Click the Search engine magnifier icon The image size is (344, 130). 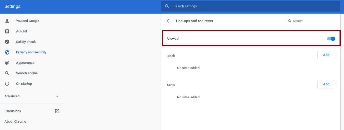[x=7, y=73]
